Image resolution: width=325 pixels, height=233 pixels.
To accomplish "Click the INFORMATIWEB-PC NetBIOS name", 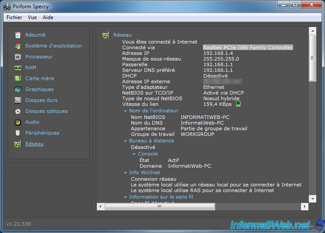I will (x=205, y=117).
